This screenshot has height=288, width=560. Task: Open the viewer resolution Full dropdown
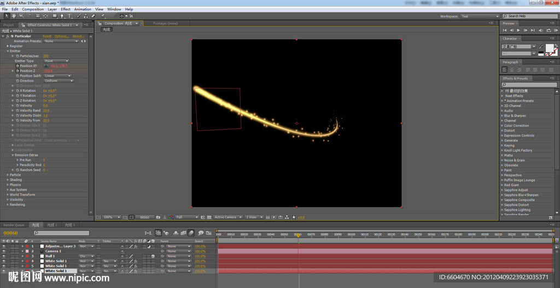click(x=186, y=218)
